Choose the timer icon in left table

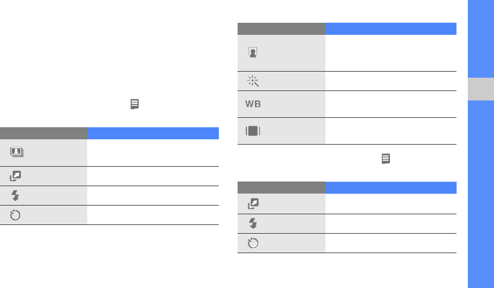tap(14, 216)
